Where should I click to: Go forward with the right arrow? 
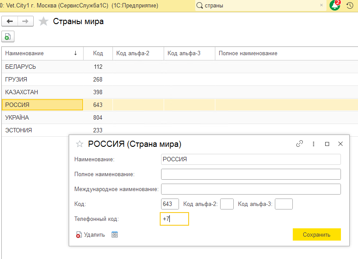(25, 21)
